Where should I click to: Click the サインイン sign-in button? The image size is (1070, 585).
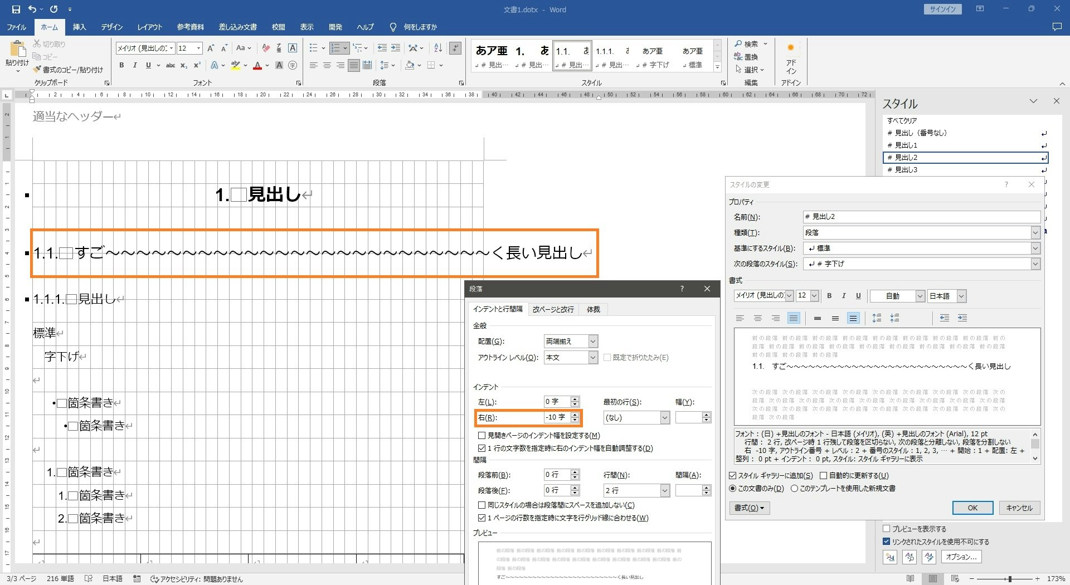(942, 9)
